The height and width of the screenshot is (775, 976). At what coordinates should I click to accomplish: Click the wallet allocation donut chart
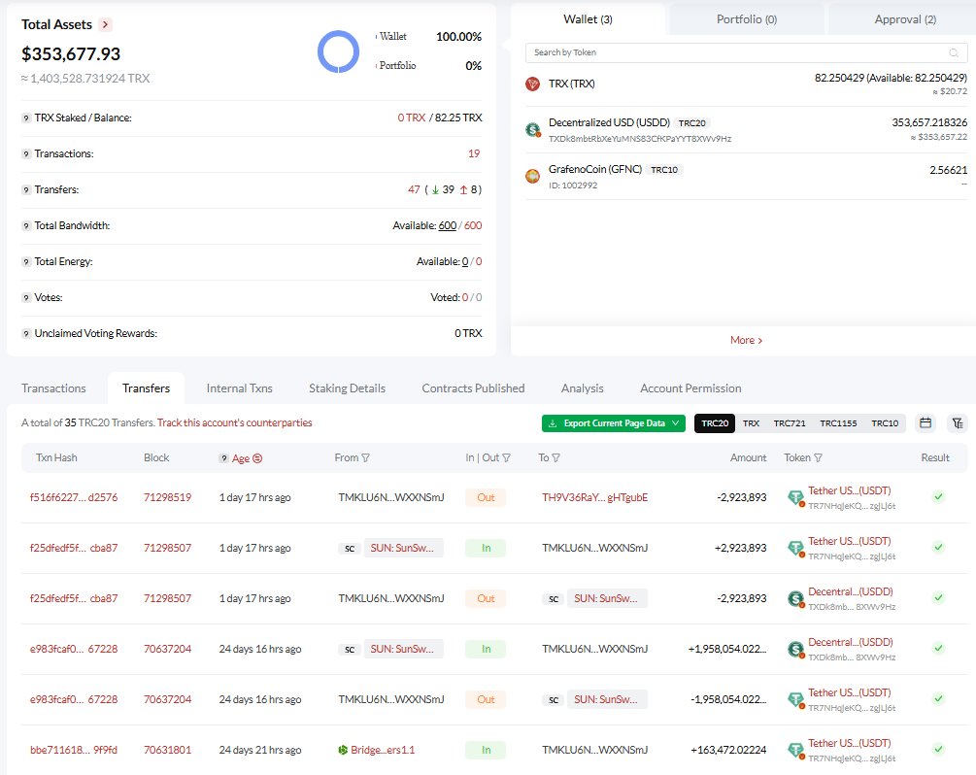pyautogui.click(x=339, y=51)
